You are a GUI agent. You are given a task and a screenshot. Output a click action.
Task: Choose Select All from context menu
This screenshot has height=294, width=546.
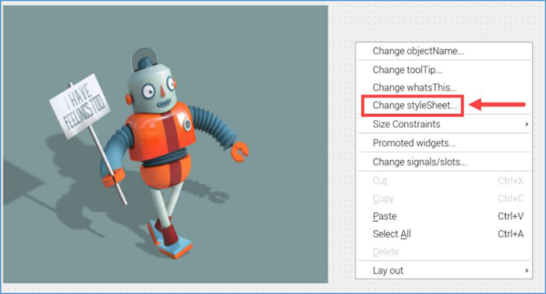pyautogui.click(x=444, y=234)
